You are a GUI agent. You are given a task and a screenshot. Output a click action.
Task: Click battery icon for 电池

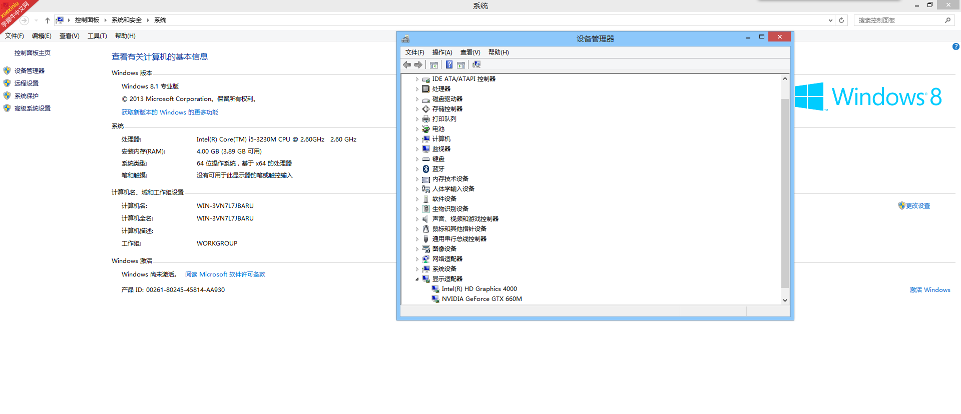click(426, 129)
